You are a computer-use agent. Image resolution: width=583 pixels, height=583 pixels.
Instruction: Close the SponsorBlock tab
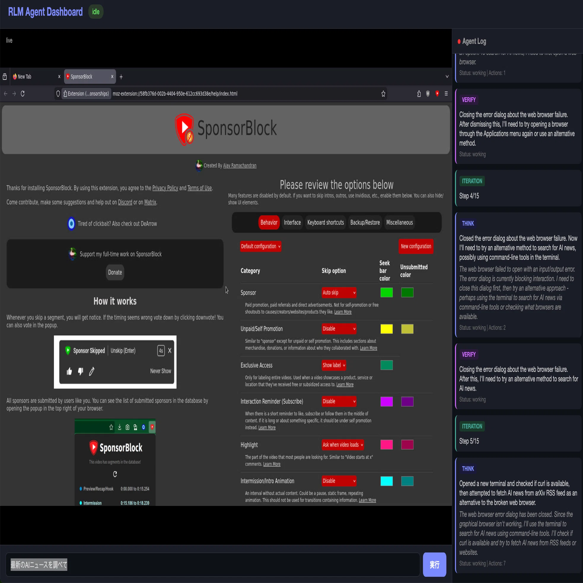(112, 77)
